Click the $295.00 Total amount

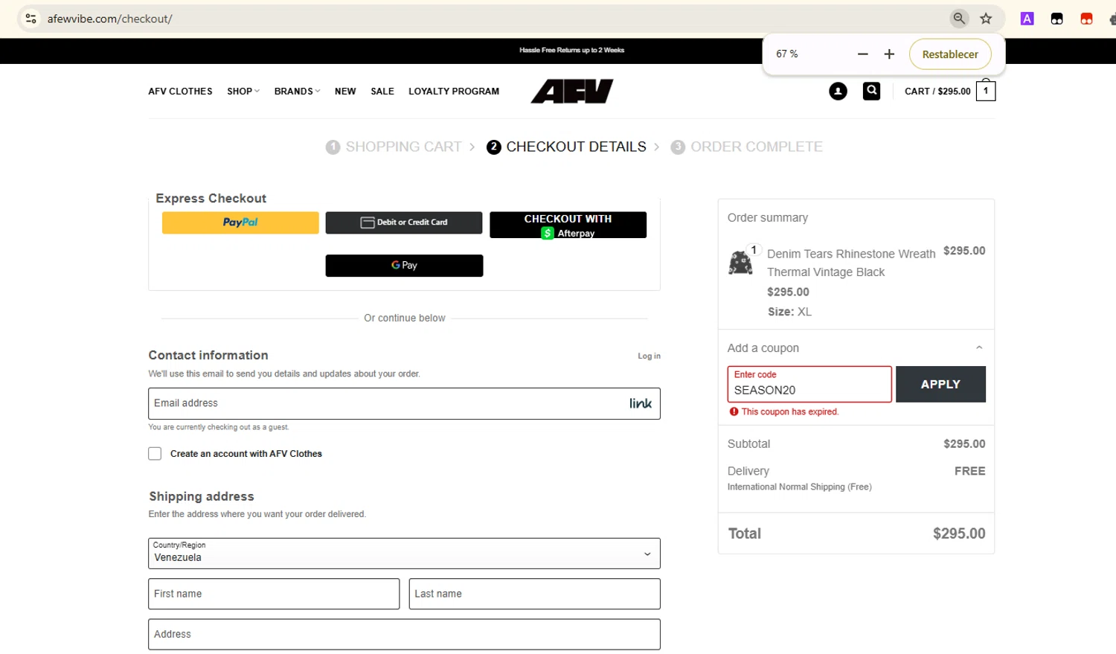point(959,533)
